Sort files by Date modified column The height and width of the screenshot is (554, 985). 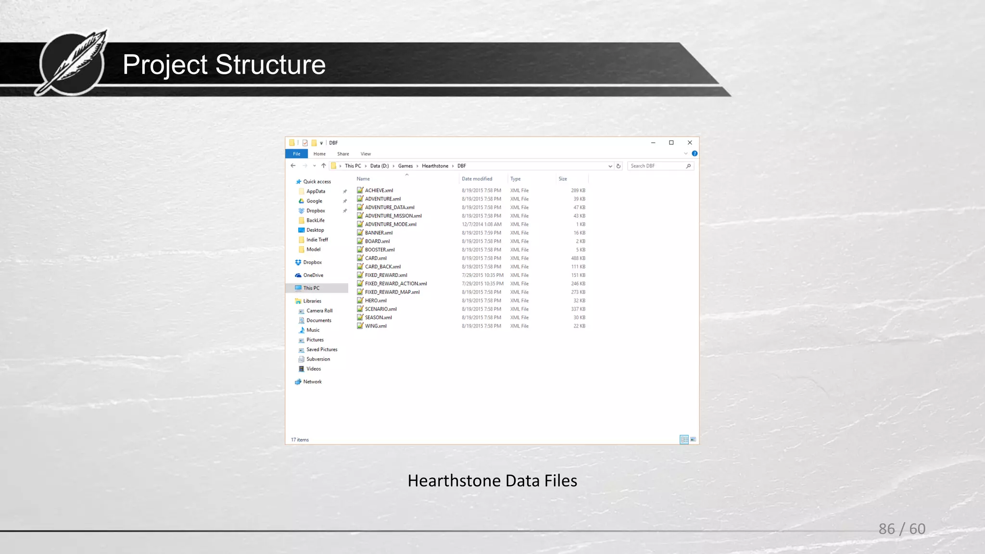477,179
